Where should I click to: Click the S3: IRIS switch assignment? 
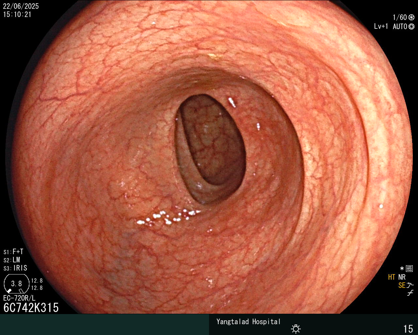point(15,268)
